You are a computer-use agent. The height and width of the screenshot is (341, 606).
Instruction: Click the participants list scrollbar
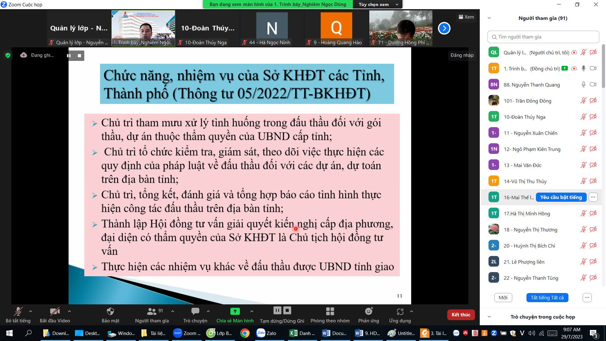603,66
